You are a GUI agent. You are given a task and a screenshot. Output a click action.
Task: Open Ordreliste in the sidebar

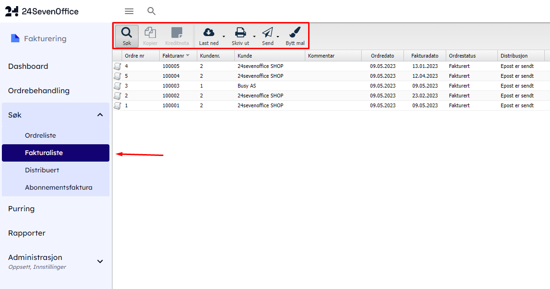pyautogui.click(x=40, y=135)
